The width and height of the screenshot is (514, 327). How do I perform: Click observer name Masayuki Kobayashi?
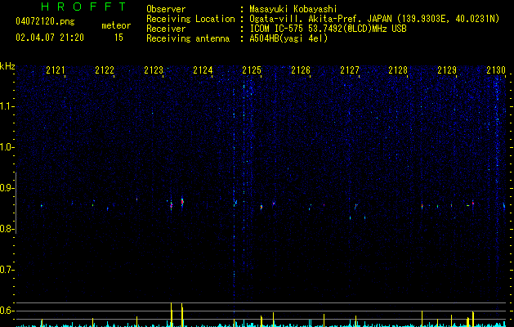[293, 9]
